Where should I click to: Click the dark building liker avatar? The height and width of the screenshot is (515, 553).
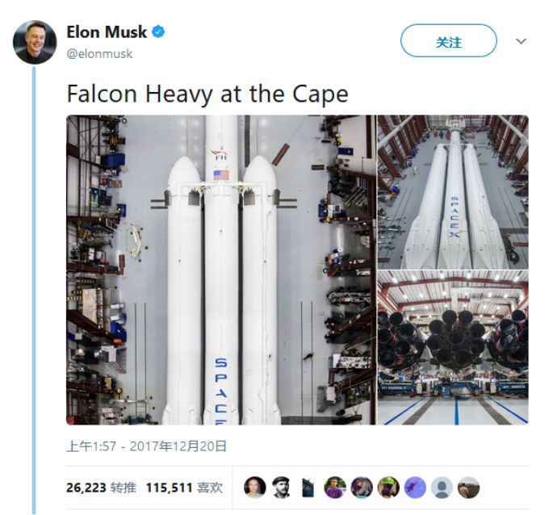(x=308, y=488)
